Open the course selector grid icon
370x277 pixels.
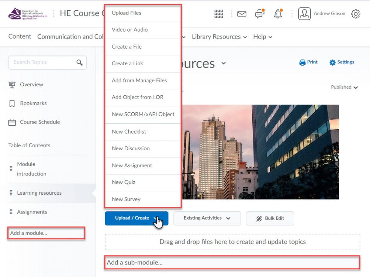coord(219,14)
